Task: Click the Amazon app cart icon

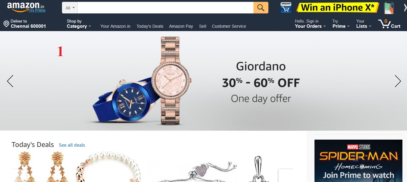Action: (x=286, y=8)
